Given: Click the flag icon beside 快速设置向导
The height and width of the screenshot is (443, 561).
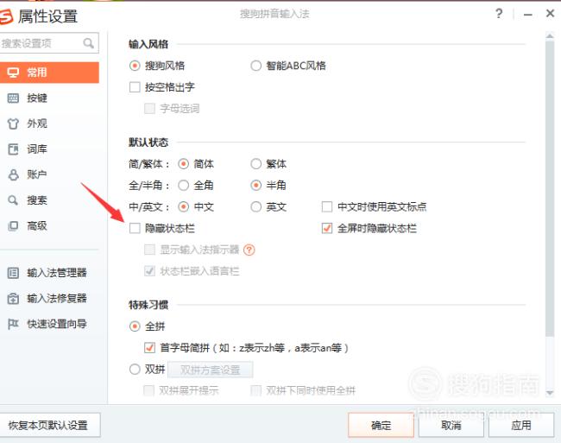Looking at the screenshot, I should (13, 324).
